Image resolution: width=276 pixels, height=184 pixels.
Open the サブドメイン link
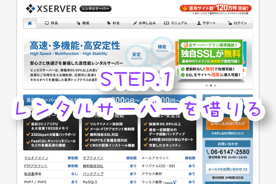pos(93,158)
